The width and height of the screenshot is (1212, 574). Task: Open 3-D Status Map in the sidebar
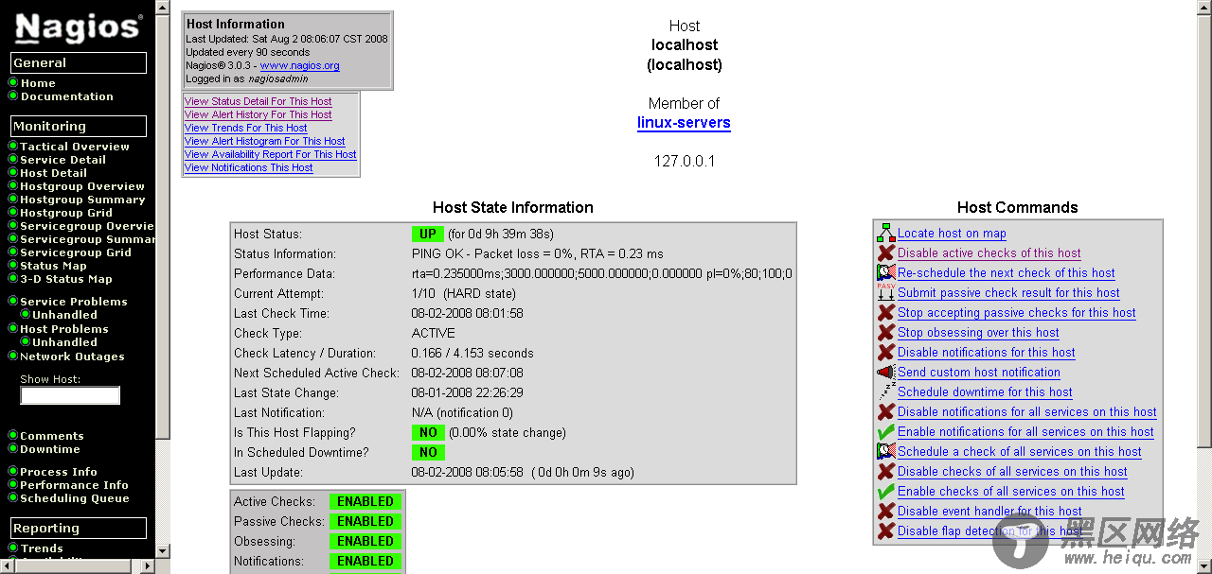[66, 279]
